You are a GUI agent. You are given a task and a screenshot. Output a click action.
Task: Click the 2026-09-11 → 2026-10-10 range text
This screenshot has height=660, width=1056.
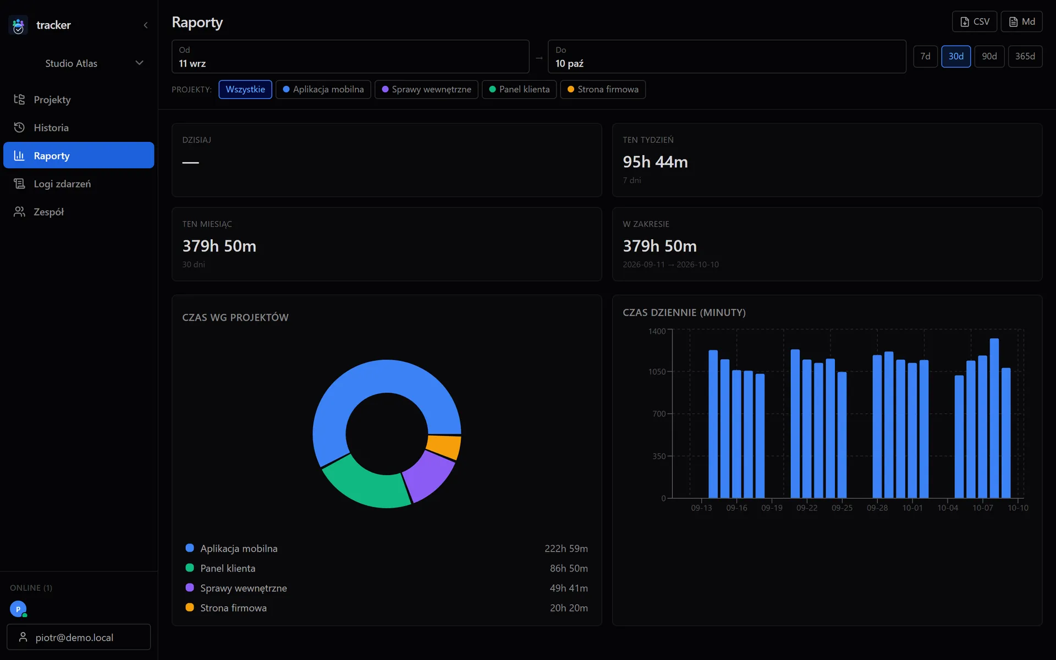[x=670, y=265]
